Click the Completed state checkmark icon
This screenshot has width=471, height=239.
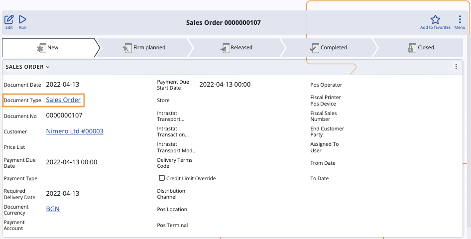314,48
